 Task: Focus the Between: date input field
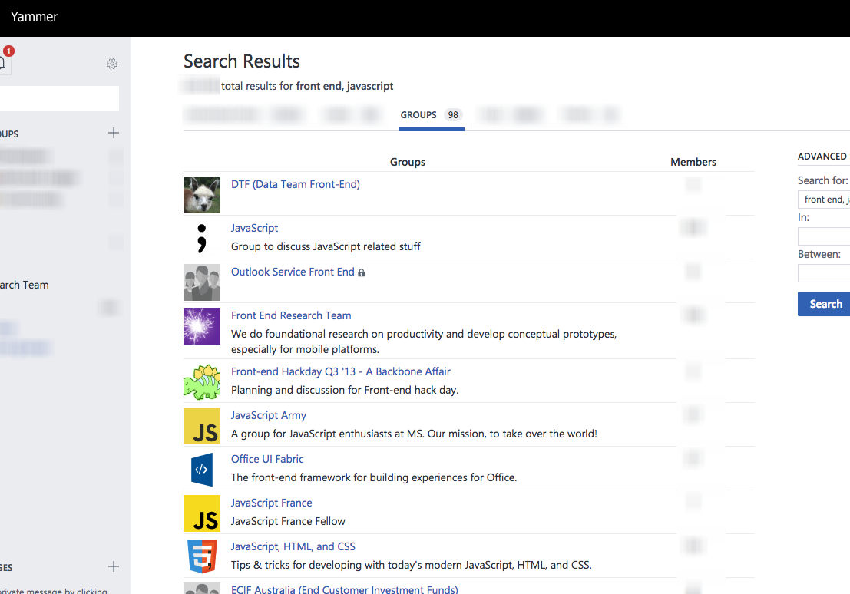pyautogui.click(x=824, y=273)
